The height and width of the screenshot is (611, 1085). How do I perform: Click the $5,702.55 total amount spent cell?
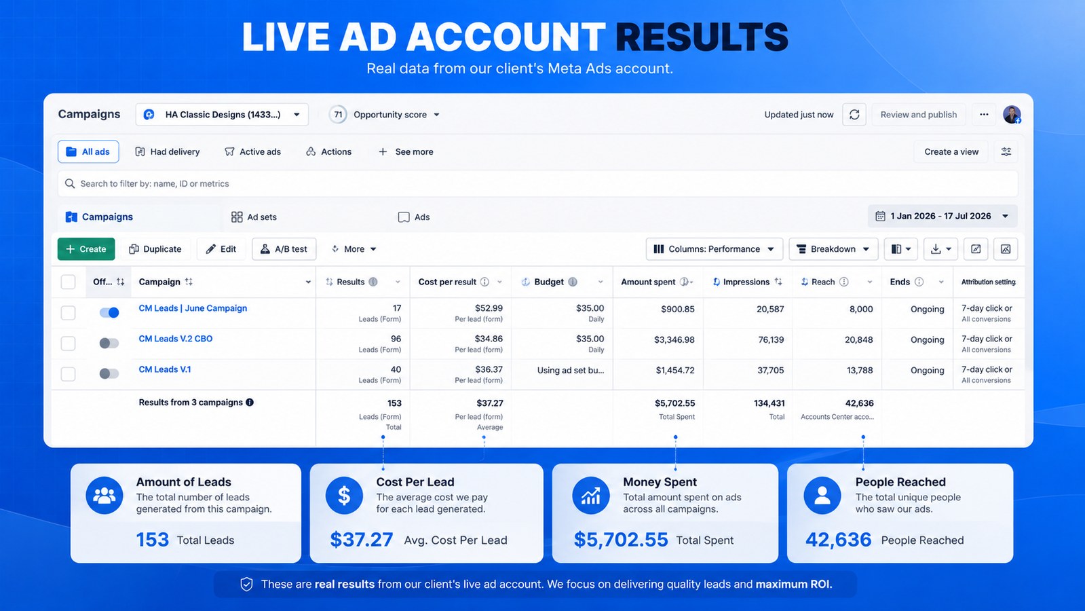[675, 403]
